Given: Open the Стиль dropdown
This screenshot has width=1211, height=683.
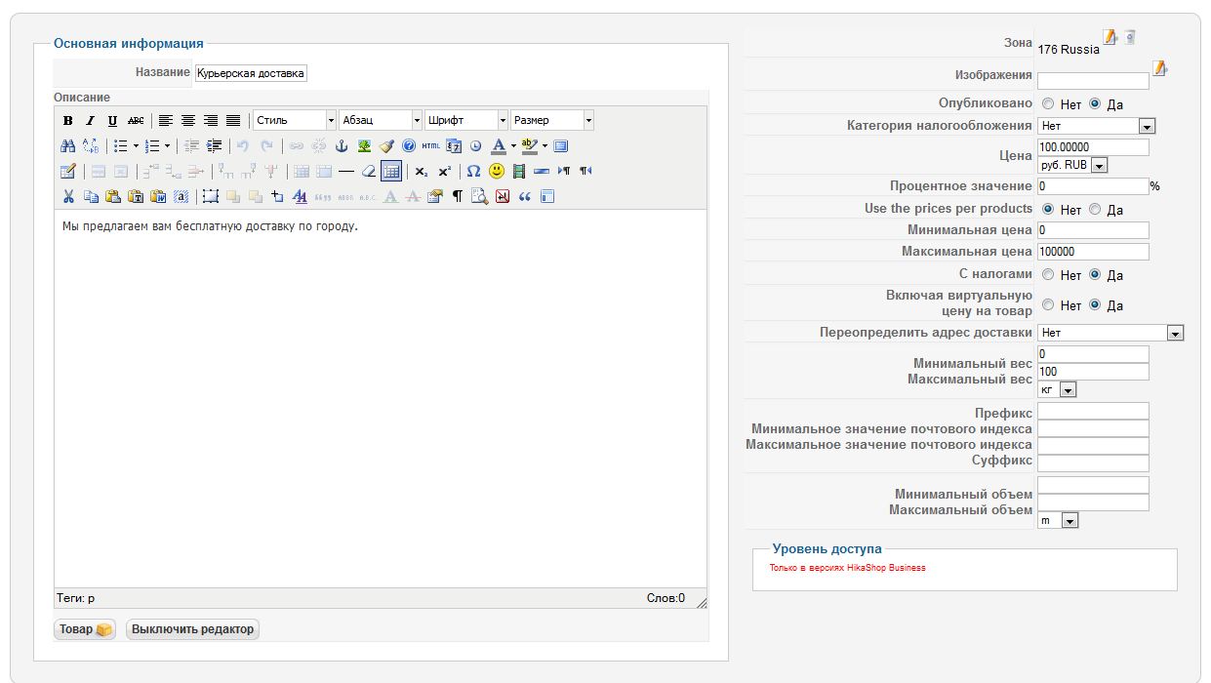Looking at the screenshot, I should [295, 120].
